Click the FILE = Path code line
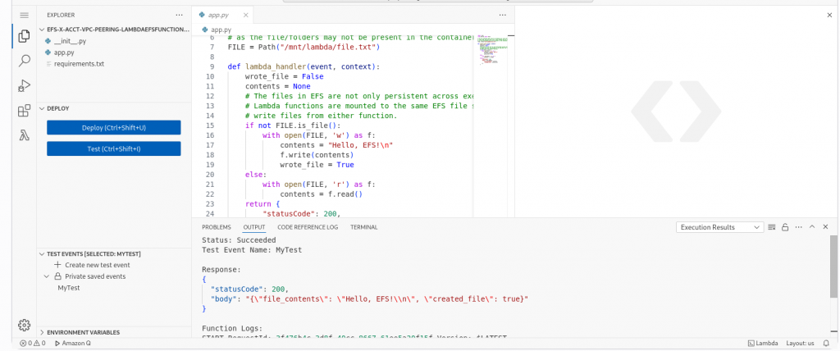Viewport: 840px width, 351px height. (x=304, y=48)
